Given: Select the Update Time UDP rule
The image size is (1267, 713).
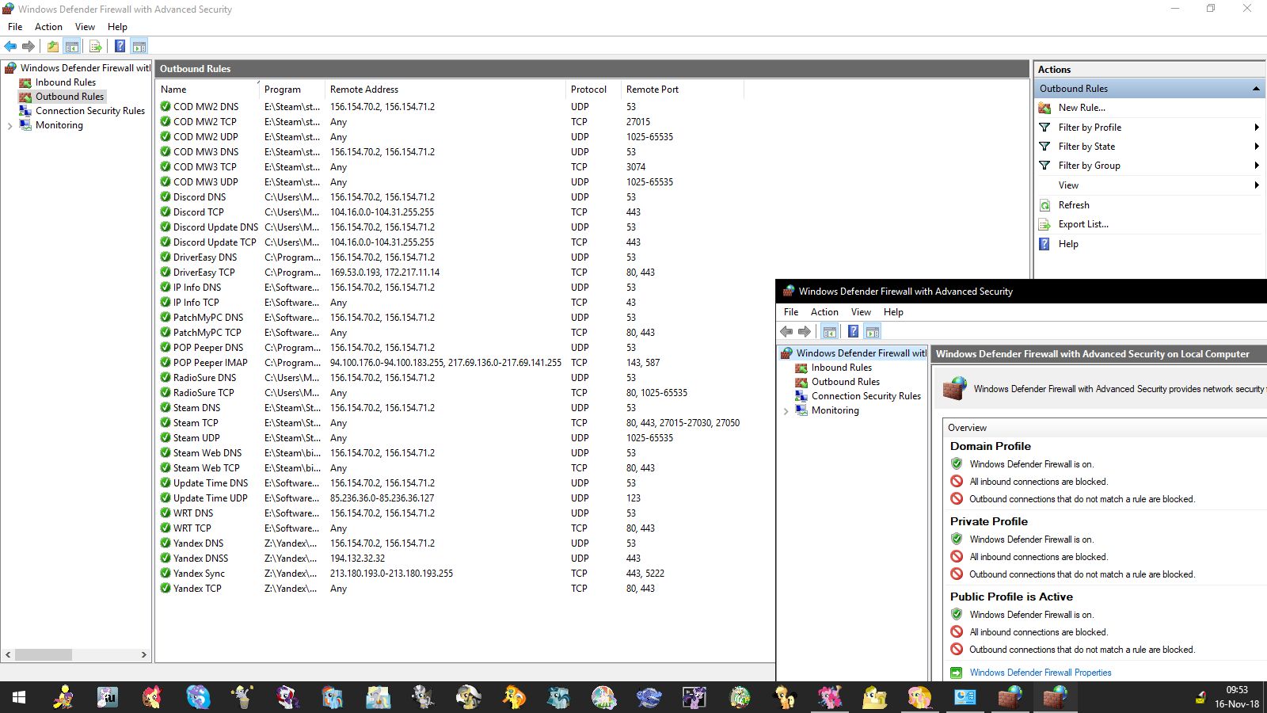Looking at the screenshot, I should [x=451, y=498].
